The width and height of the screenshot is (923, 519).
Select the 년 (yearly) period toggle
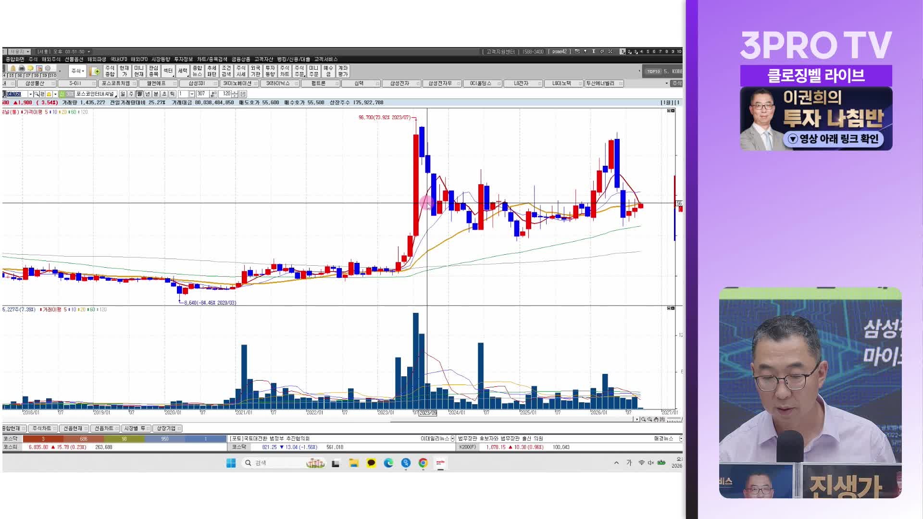tap(148, 94)
